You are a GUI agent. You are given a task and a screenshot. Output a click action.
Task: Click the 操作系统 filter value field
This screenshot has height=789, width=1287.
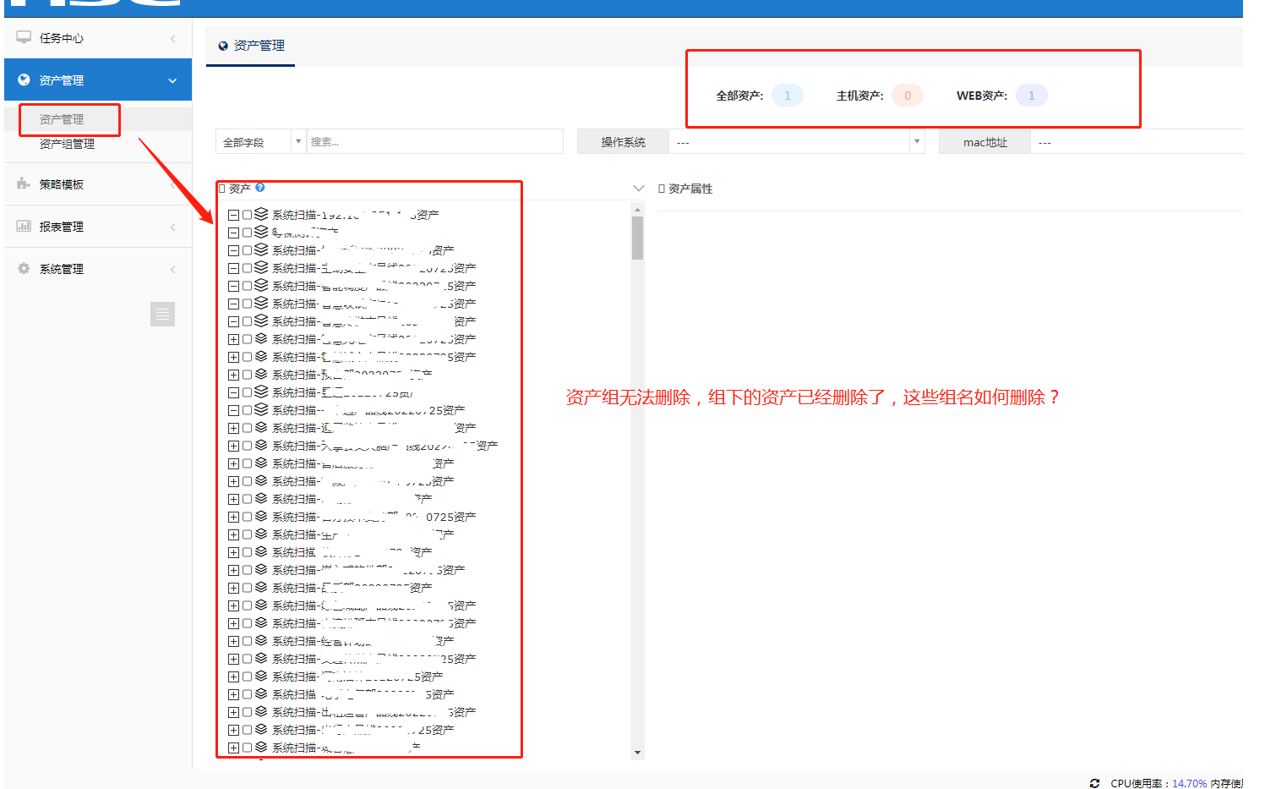click(x=790, y=142)
